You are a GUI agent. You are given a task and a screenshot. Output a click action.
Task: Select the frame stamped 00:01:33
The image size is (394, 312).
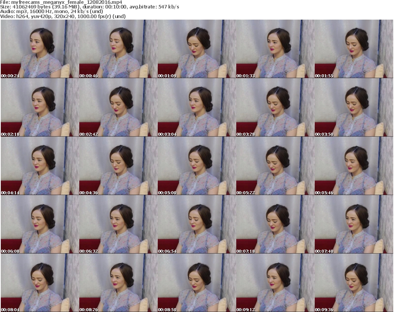275,49
